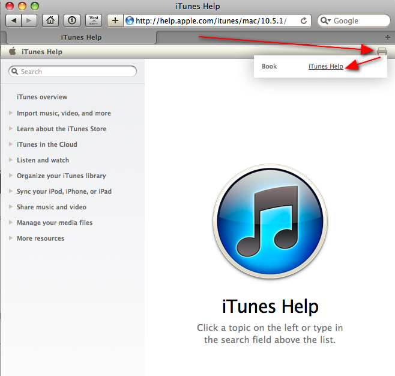Open the Google search magnifier dropdown
This screenshot has width=395, height=376.
click(x=325, y=20)
